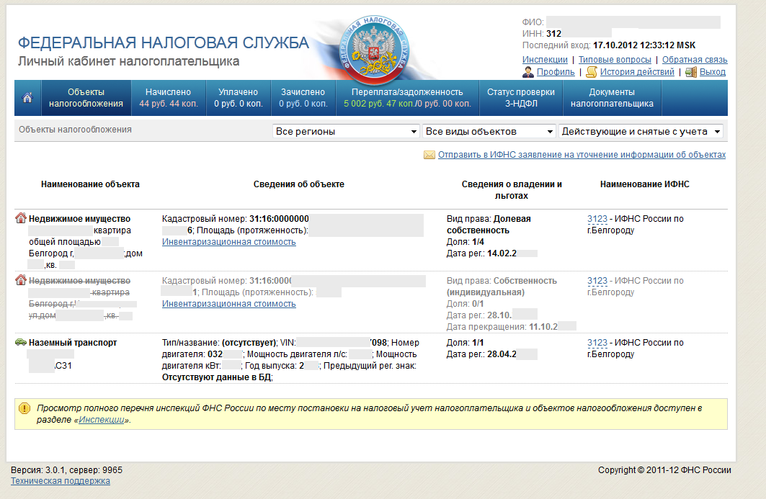Switch to 'Объекты налогообложения' tab

click(86, 98)
